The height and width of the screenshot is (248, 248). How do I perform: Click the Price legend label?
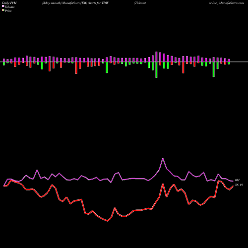pos(8,11)
